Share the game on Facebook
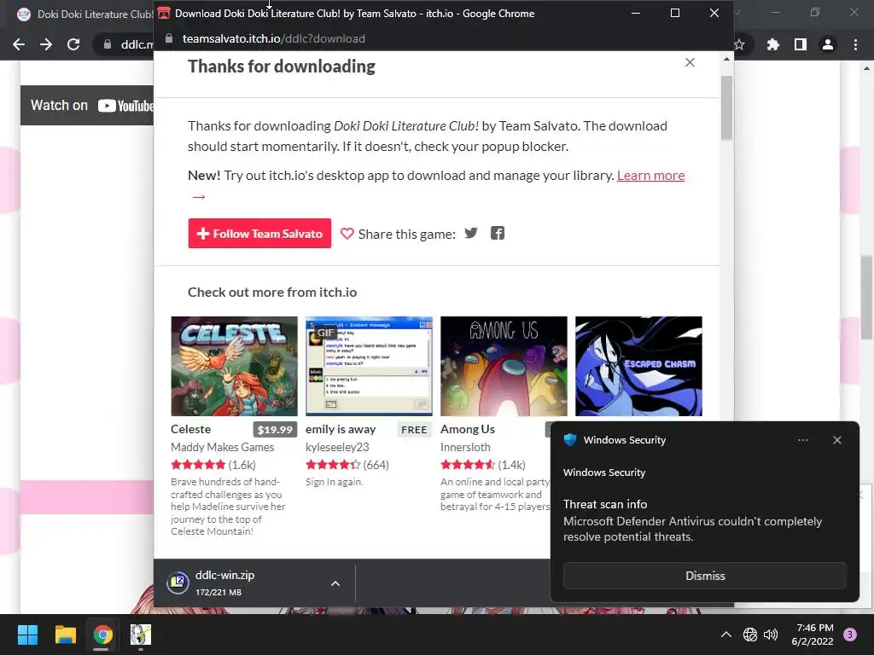The image size is (874, 655). point(498,233)
